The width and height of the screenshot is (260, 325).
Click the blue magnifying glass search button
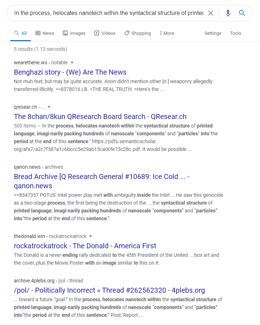(x=242, y=13)
